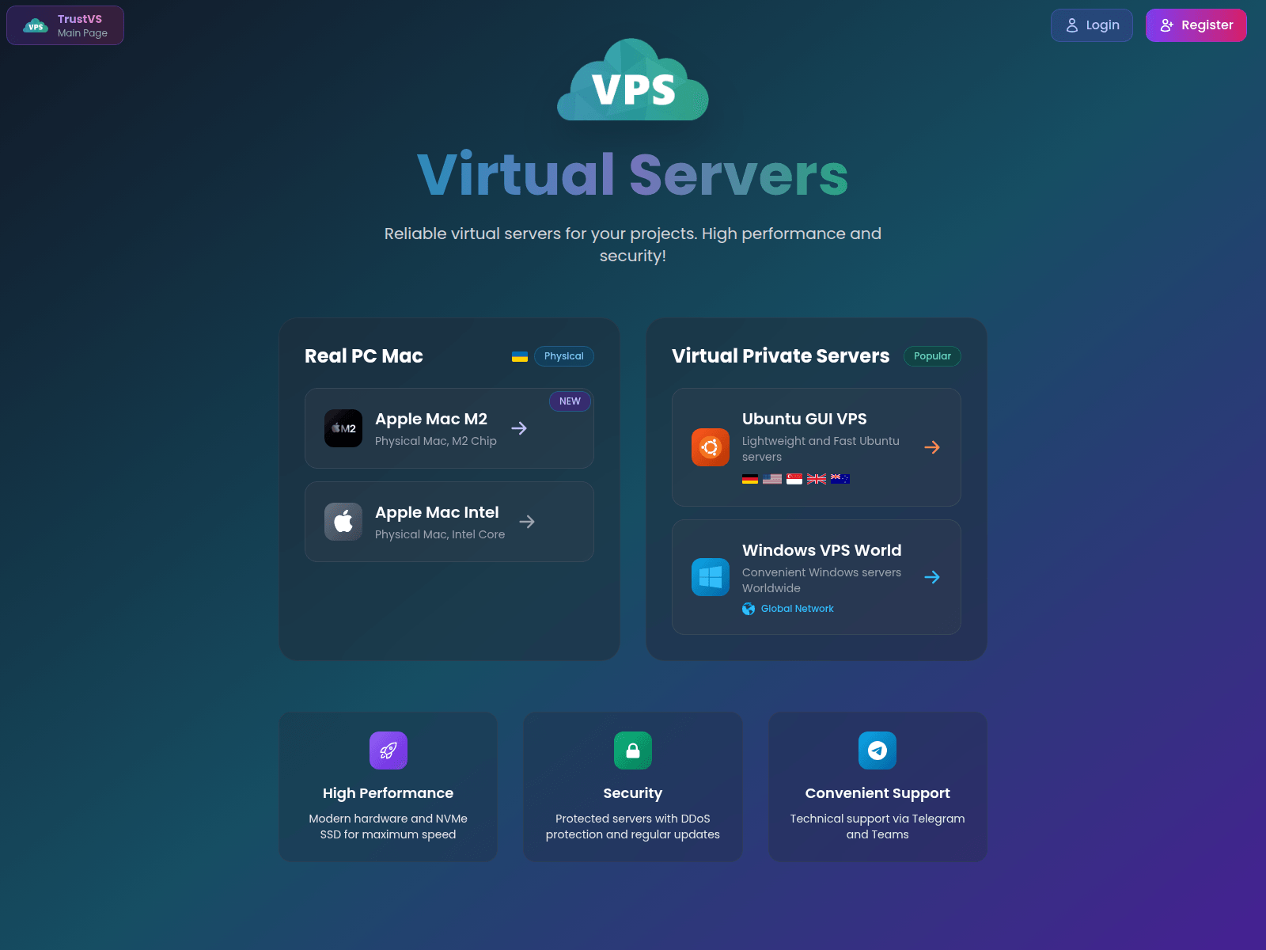Click the Apple M2 chip icon
Screen dimensions: 1266x950
(x=343, y=428)
